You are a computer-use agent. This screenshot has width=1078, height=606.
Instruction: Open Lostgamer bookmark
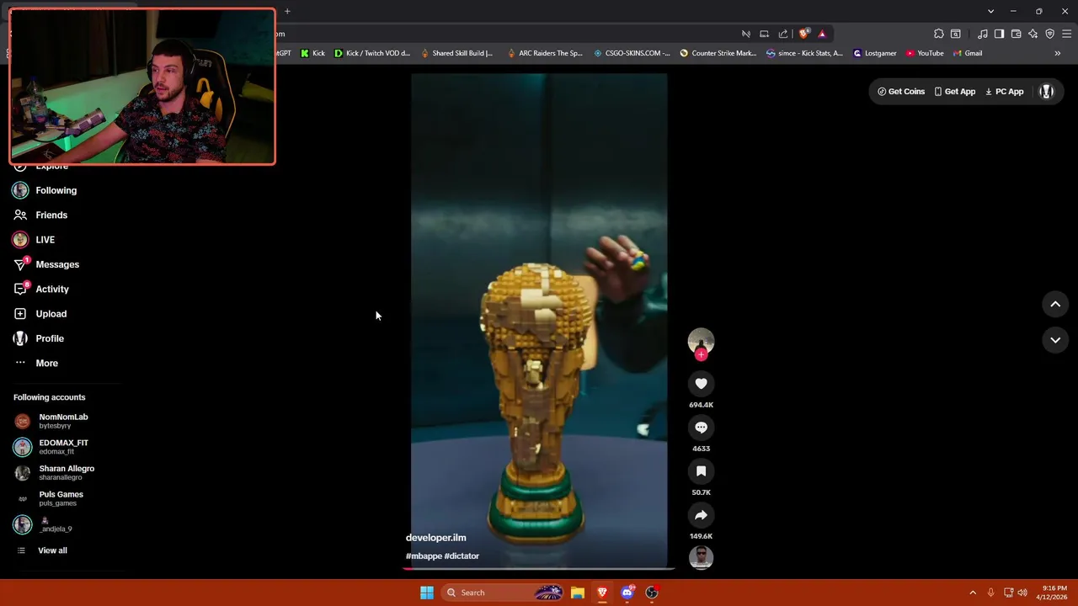pos(875,53)
